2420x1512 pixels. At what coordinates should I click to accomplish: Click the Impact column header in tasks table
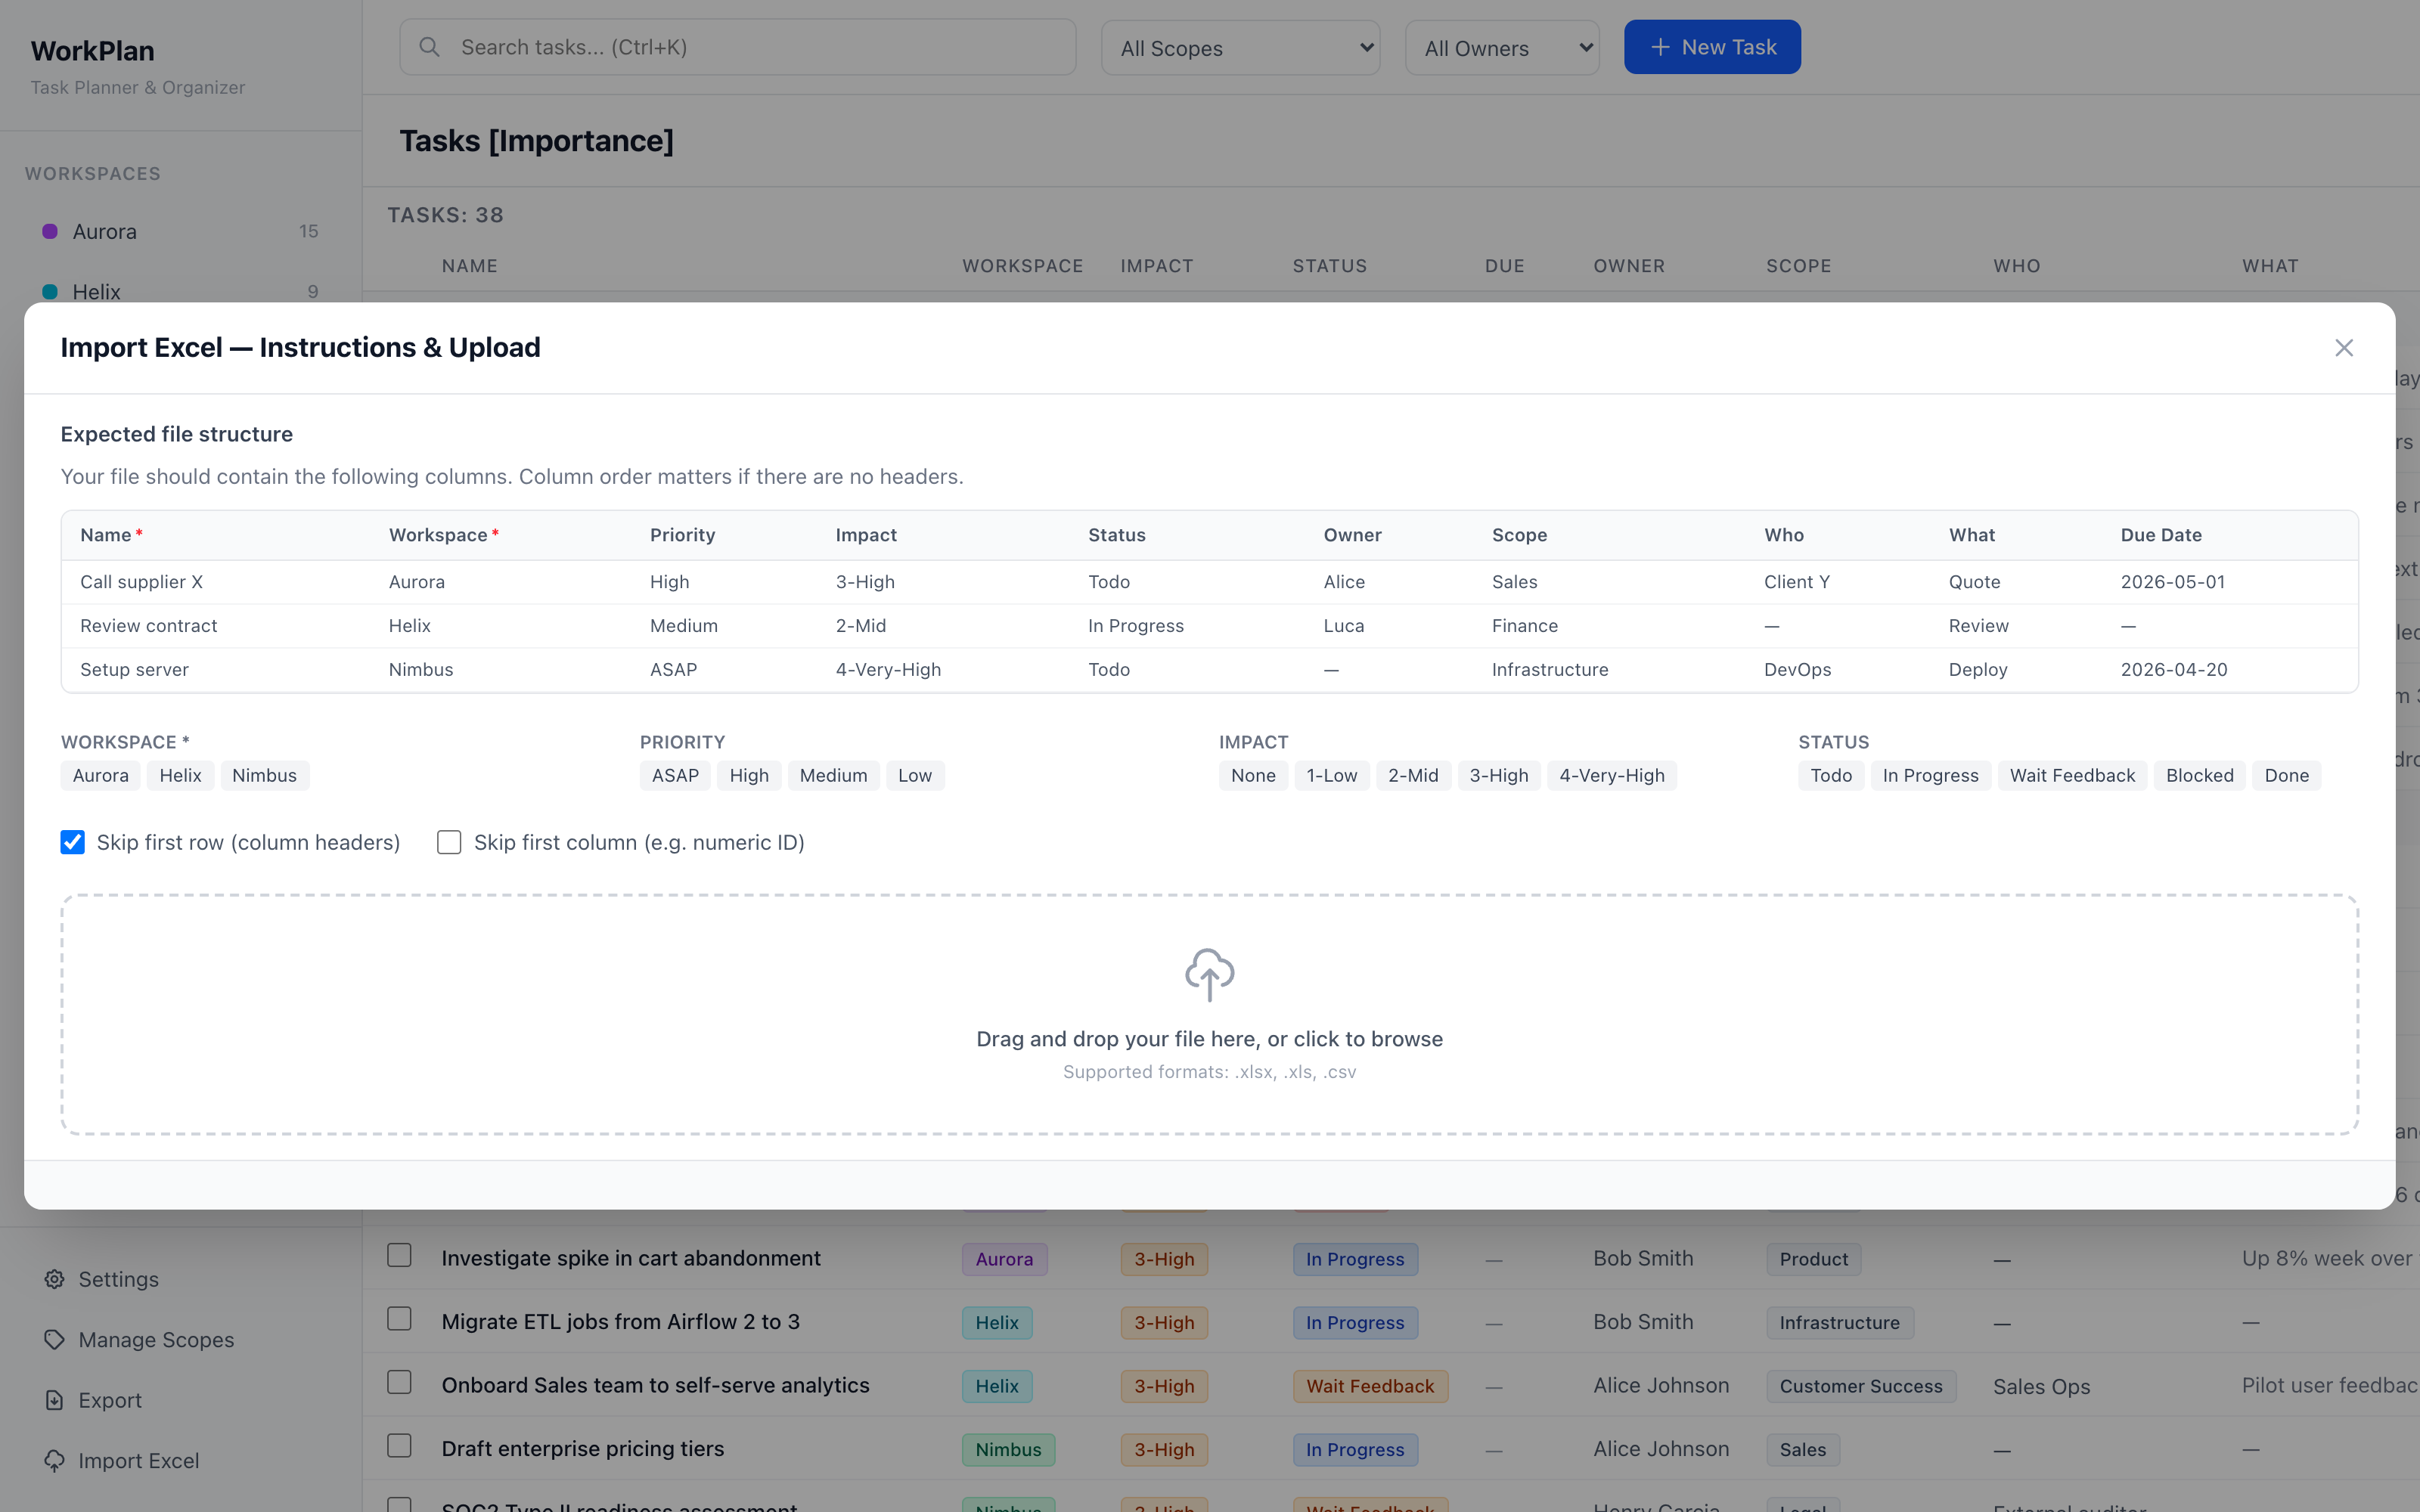click(x=1156, y=266)
